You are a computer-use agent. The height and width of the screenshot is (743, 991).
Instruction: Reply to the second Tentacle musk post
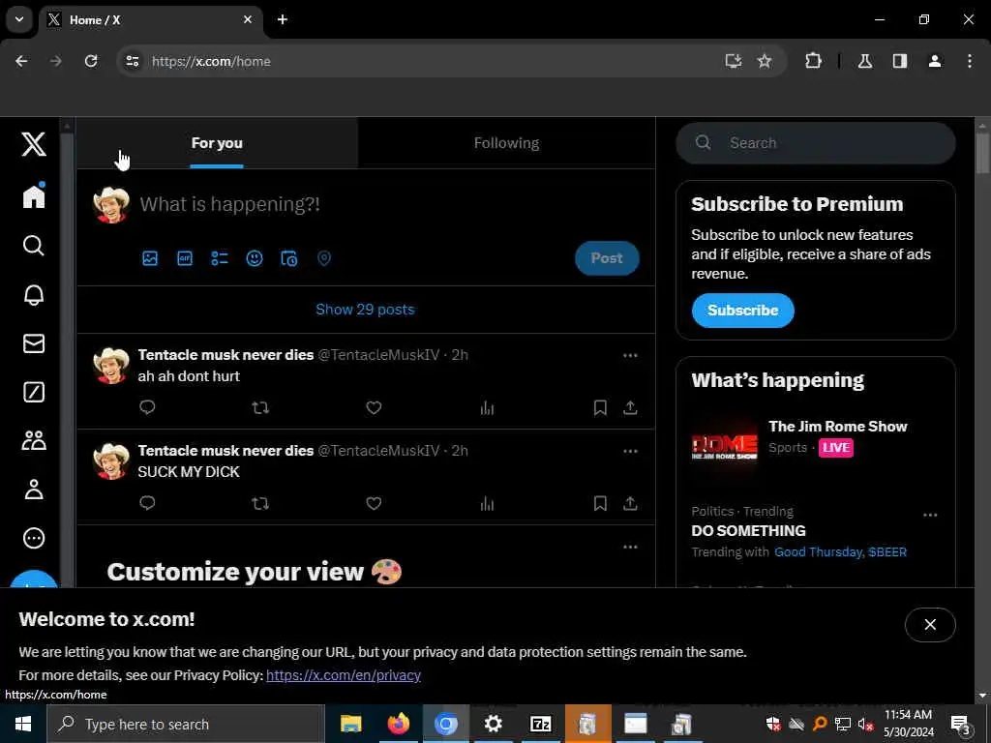click(x=147, y=503)
